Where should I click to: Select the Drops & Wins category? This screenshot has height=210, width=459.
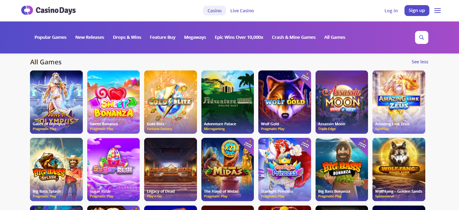pyautogui.click(x=127, y=37)
